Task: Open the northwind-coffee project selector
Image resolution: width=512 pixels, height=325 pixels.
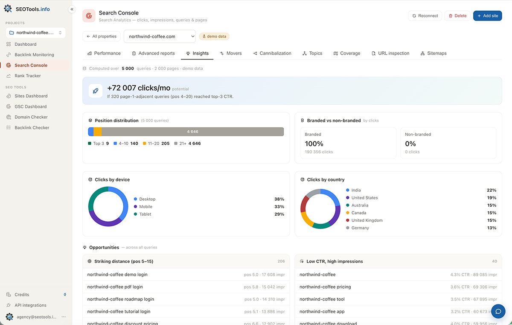Action: pos(36,33)
